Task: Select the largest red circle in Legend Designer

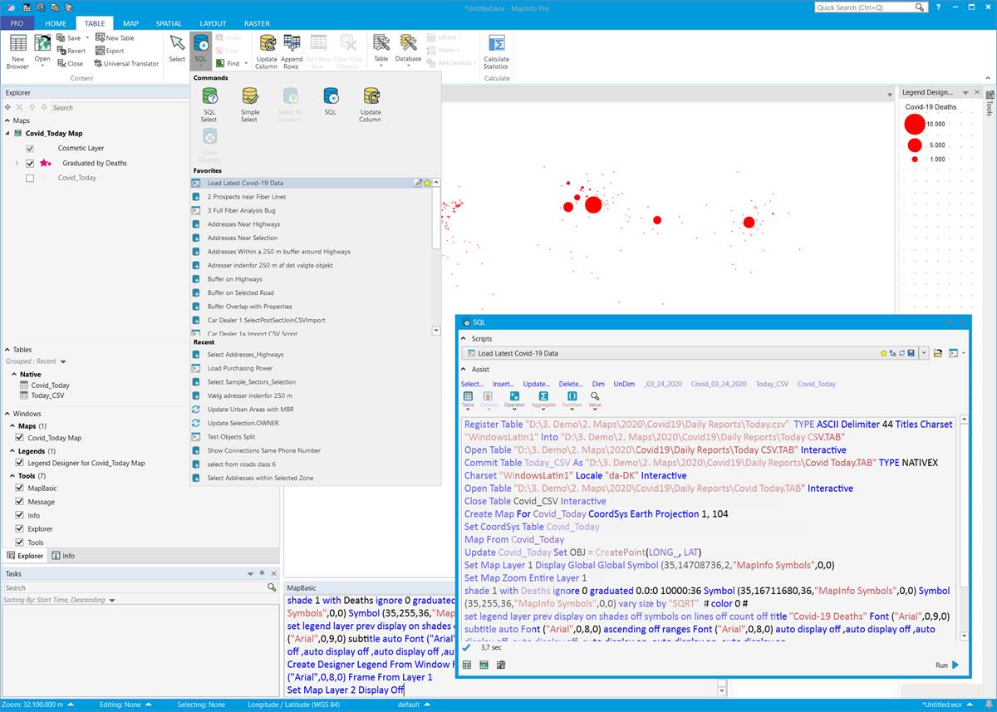Action: coord(915,124)
